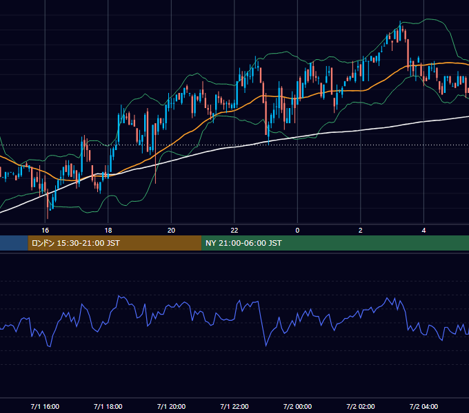Select the 2 time axis label
The width and height of the screenshot is (469, 413).
click(361, 231)
